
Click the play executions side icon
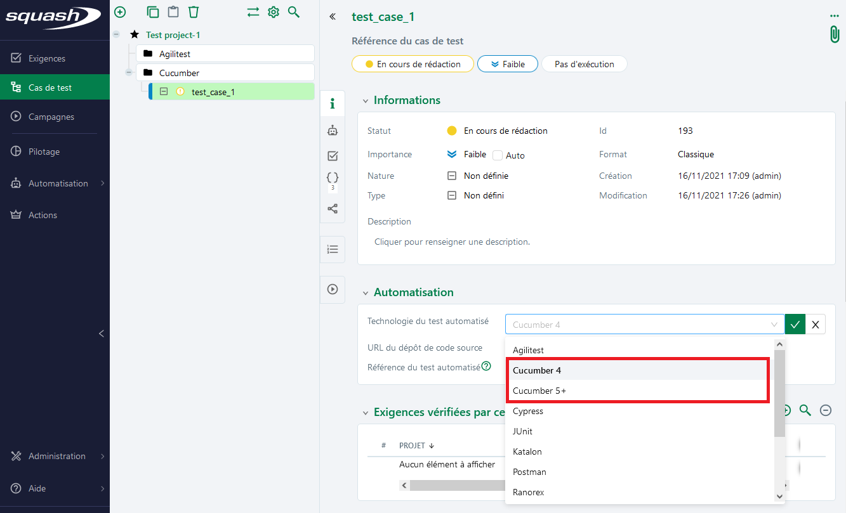tap(333, 289)
